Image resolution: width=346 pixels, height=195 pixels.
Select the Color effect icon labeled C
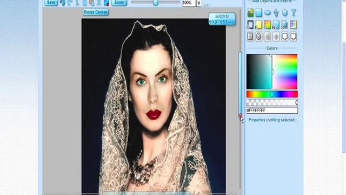point(293,25)
